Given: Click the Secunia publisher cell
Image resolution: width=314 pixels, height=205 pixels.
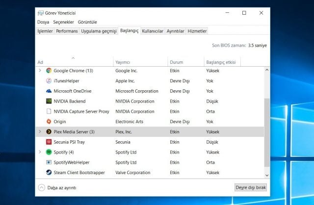Looking at the screenshot, I should [123, 142].
